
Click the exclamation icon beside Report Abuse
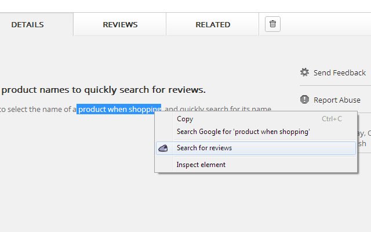(304, 99)
